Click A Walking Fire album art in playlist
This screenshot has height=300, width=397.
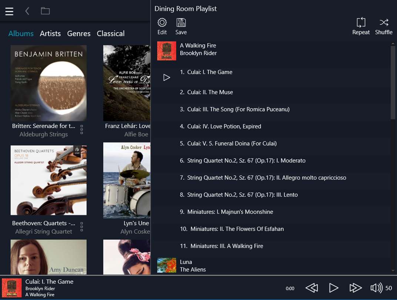[x=167, y=51]
